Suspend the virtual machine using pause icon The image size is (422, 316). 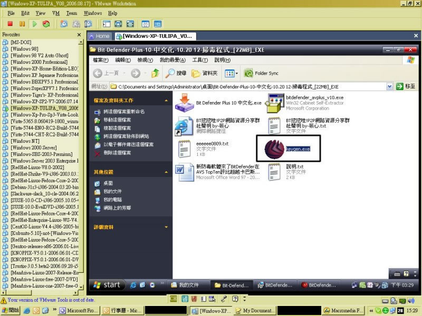click(x=22, y=24)
